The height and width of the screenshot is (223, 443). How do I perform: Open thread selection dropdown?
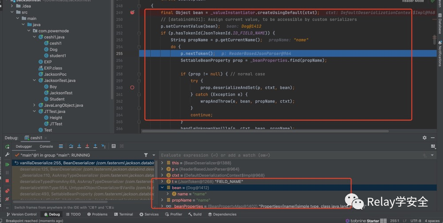pyautogui.click(x=154, y=155)
